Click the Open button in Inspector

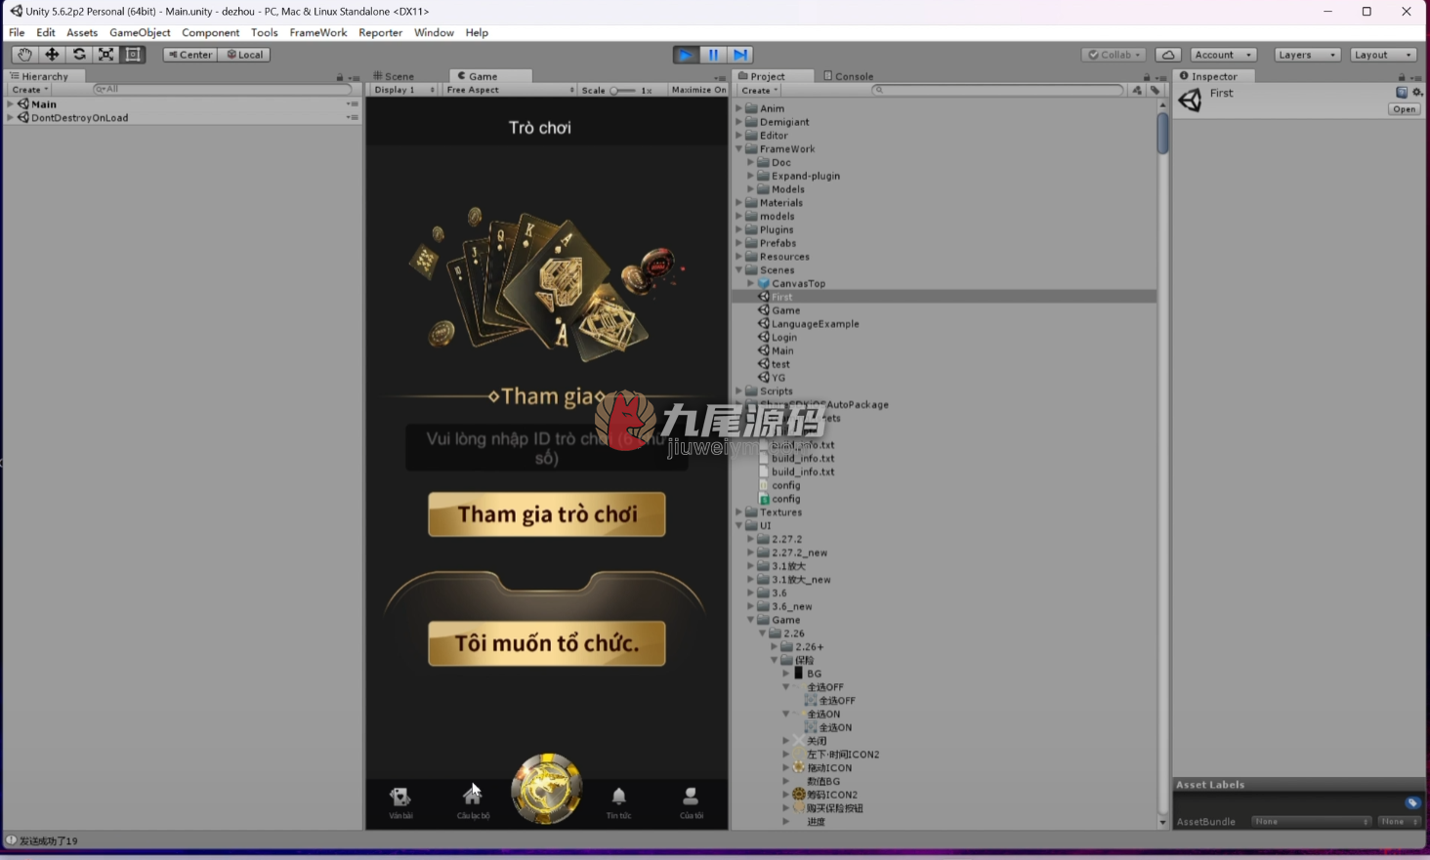click(x=1404, y=109)
